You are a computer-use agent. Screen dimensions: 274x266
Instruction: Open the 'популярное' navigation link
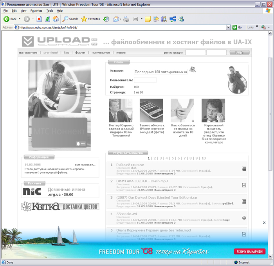(x=101, y=52)
